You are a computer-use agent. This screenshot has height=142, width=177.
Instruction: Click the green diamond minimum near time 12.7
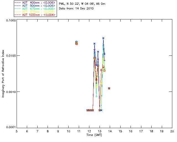click(x=96, y=96)
